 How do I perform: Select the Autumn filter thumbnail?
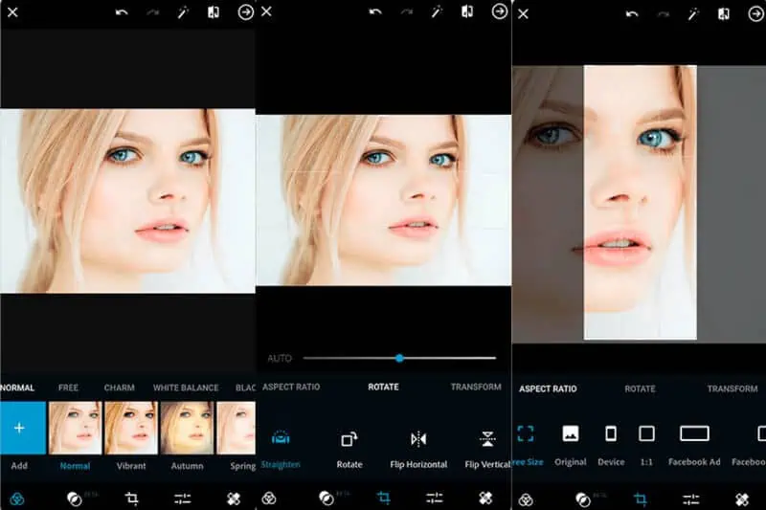coord(187,428)
